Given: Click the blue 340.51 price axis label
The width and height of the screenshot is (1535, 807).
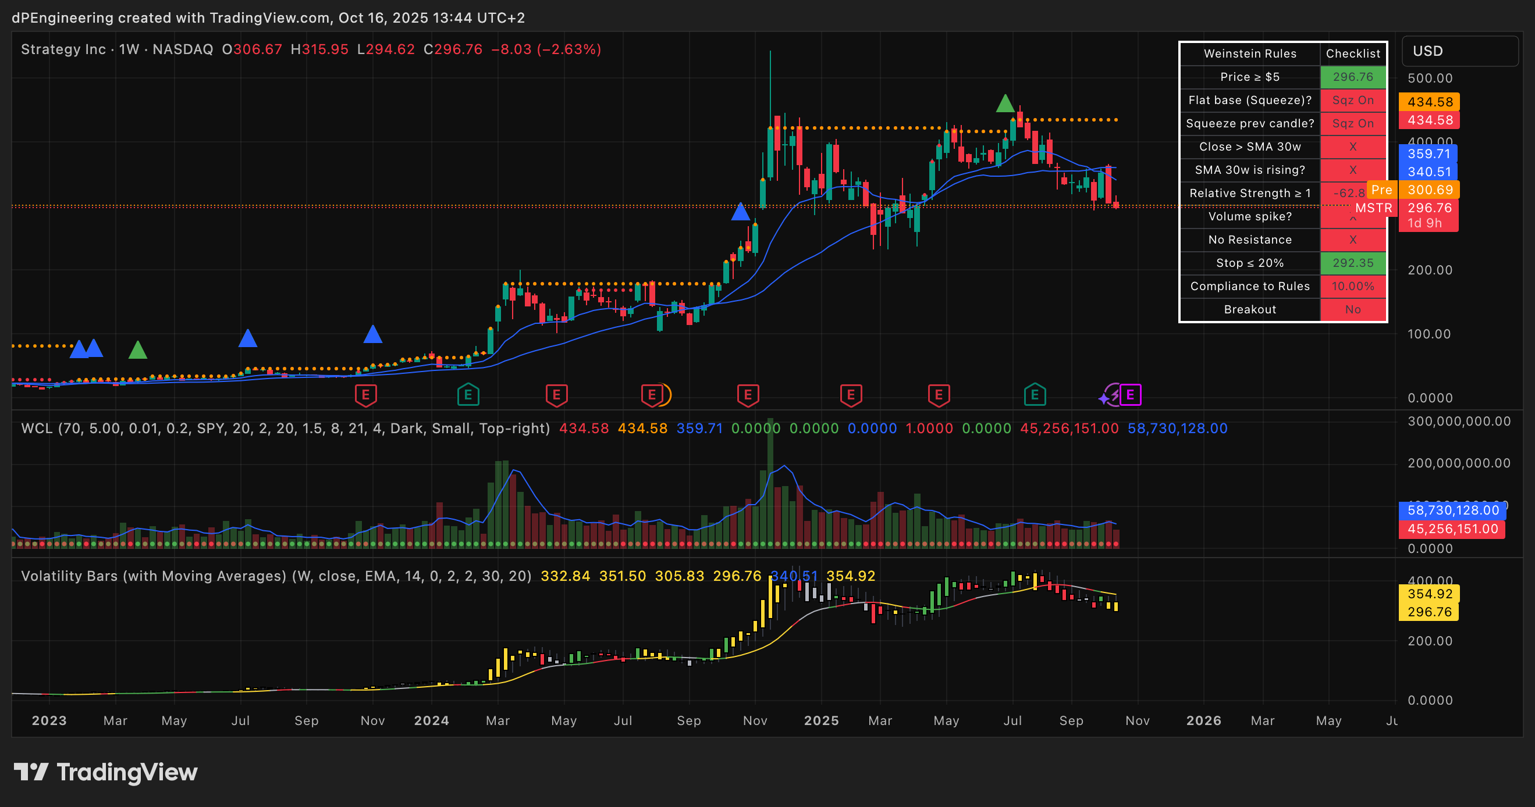Looking at the screenshot, I should 1429,172.
